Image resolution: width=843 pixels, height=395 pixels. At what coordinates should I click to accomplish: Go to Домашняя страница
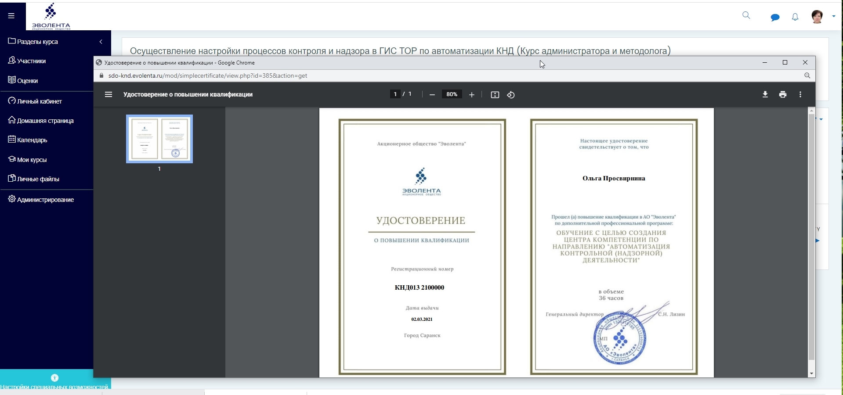[x=41, y=121]
